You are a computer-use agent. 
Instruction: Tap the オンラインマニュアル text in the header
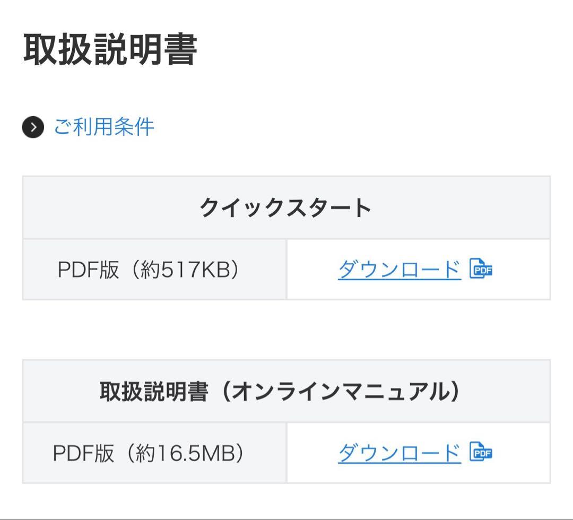pyautogui.click(x=340, y=392)
